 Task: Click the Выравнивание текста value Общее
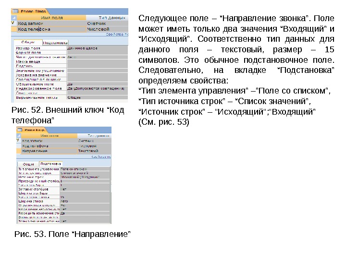[x=97, y=97]
